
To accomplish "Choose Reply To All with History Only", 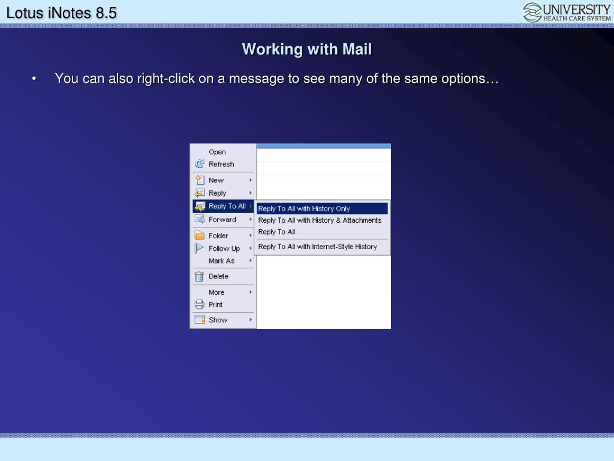I will (322, 208).
